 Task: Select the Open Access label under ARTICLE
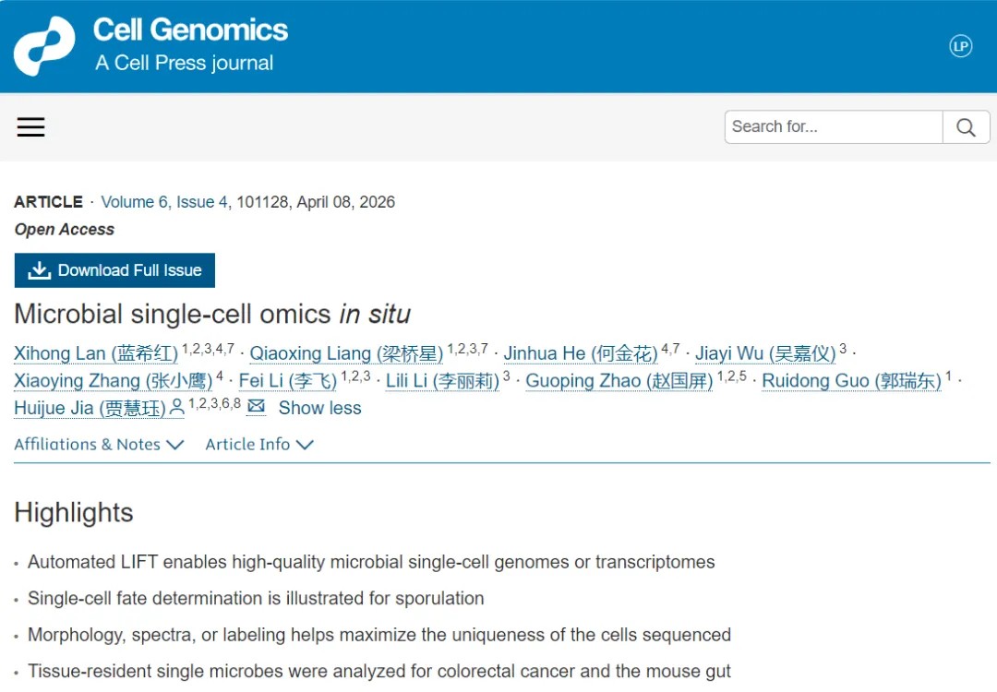point(63,229)
